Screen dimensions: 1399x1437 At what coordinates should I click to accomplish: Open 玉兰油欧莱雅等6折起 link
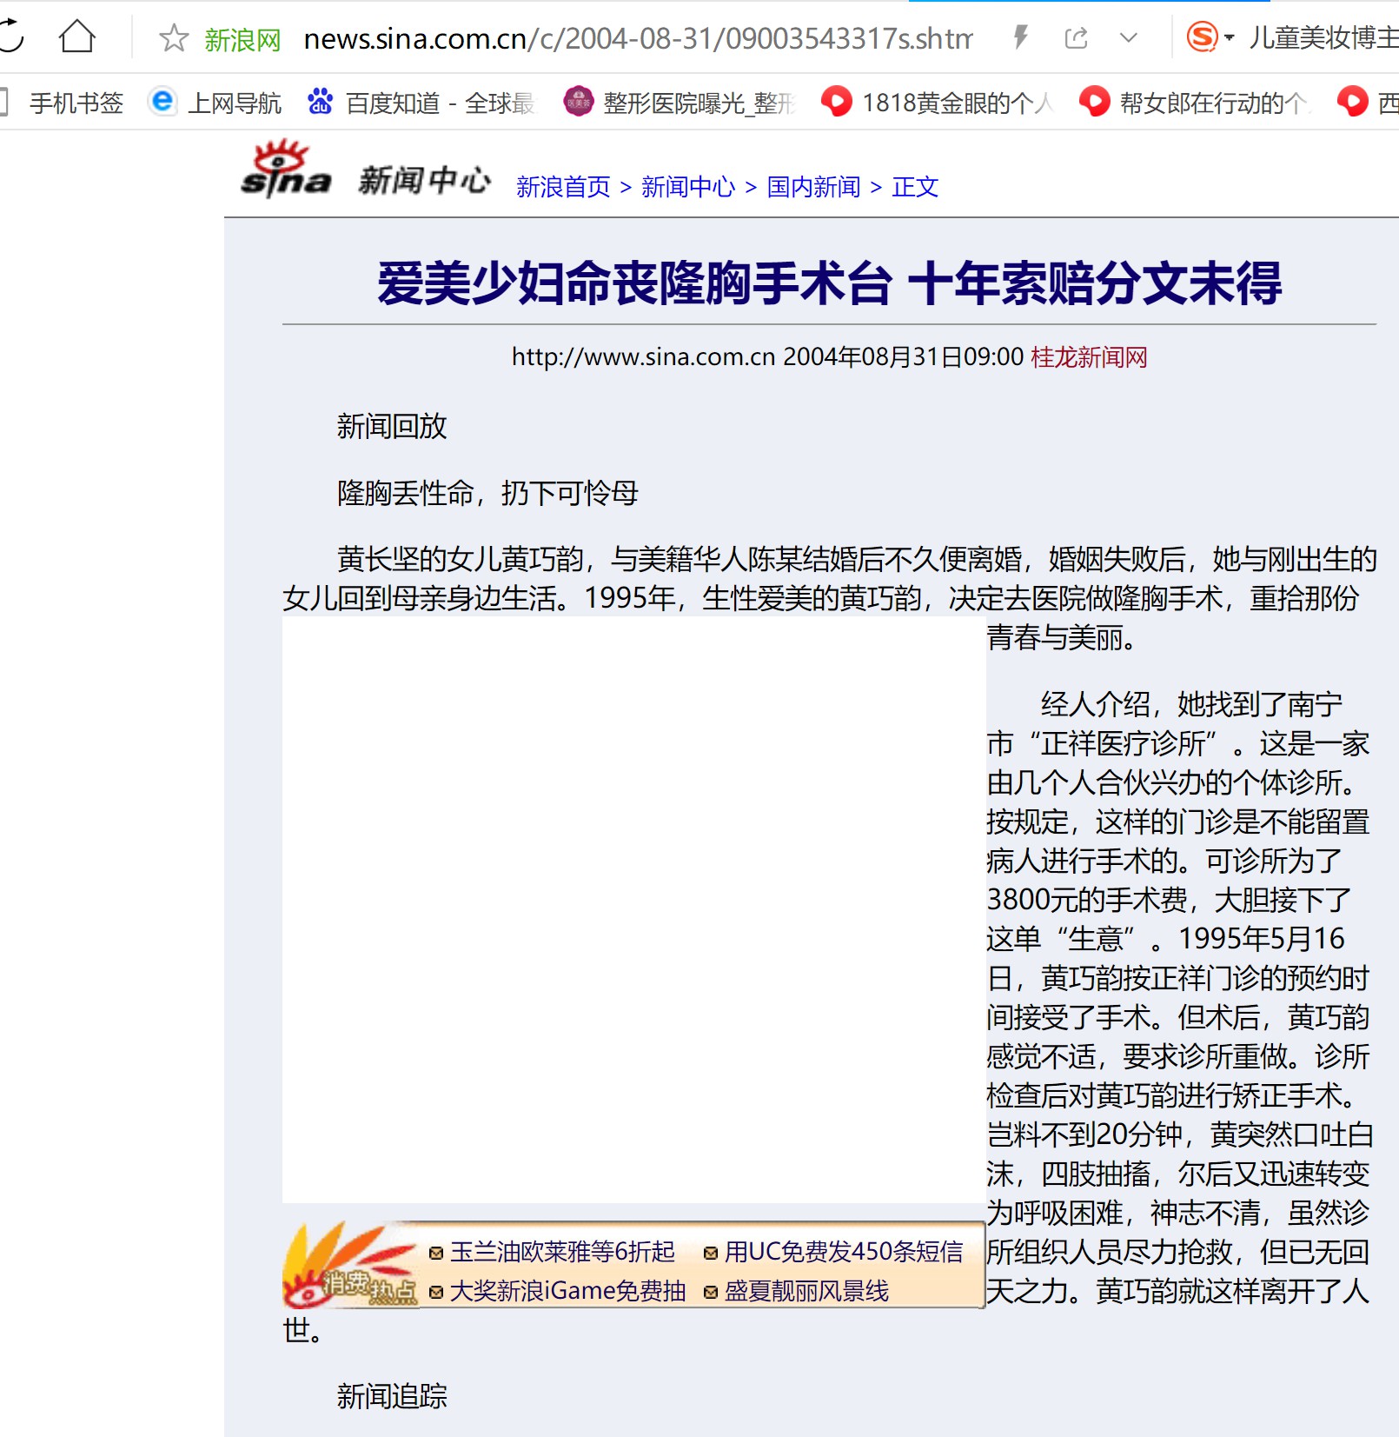[562, 1251]
